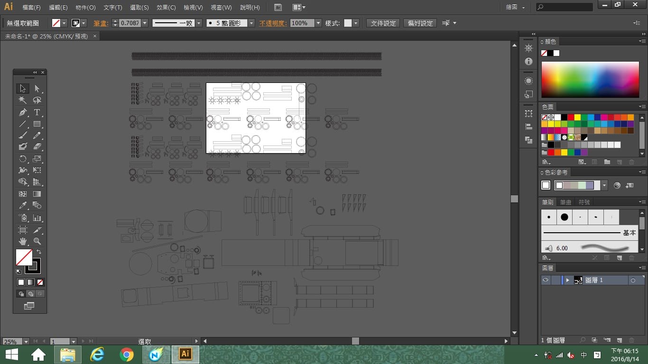Viewport: 648px width, 364px height.
Task: Select the Rectangle tool
Action: 37,124
